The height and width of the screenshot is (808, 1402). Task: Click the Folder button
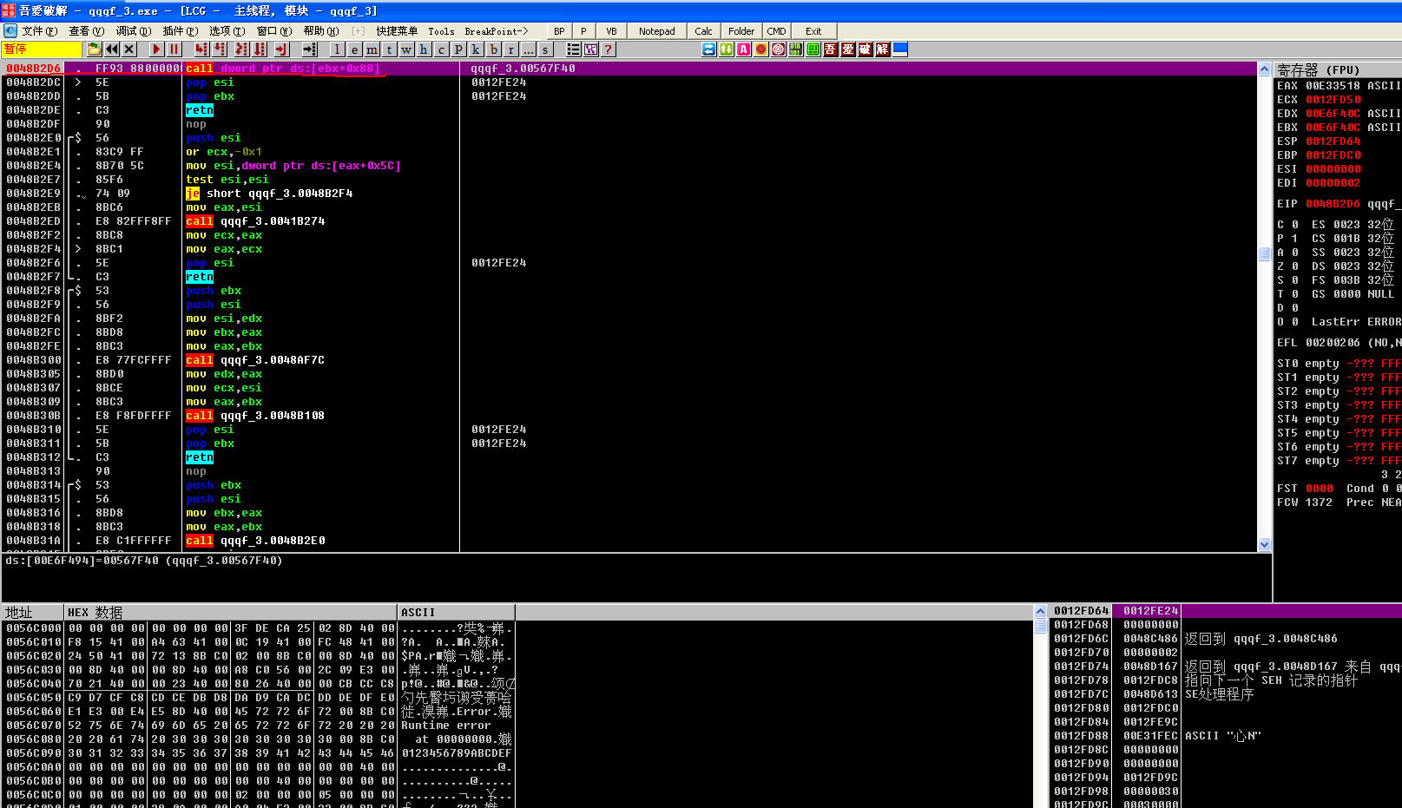click(741, 31)
